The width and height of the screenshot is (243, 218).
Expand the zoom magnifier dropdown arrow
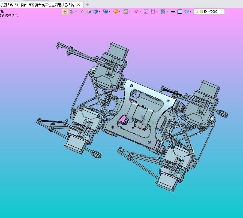pyautogui.click(x=130, y=12)
